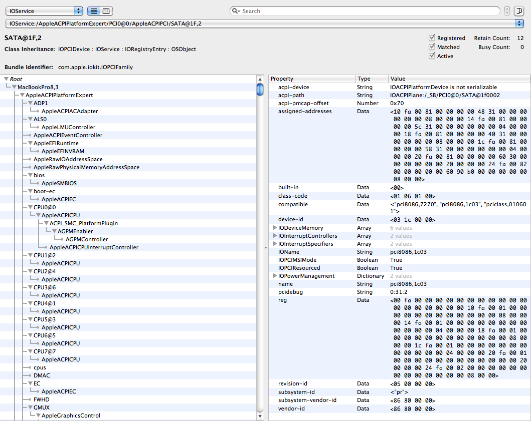The width and height of the screenshot is (531, 421).
Task: Click the pane split divider handle
Action: tap(266, 248)
